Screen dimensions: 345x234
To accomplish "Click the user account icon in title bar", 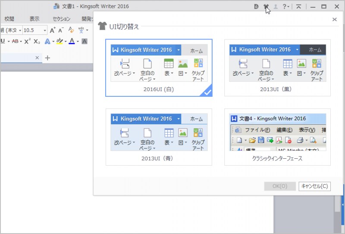I will [276, 6].
